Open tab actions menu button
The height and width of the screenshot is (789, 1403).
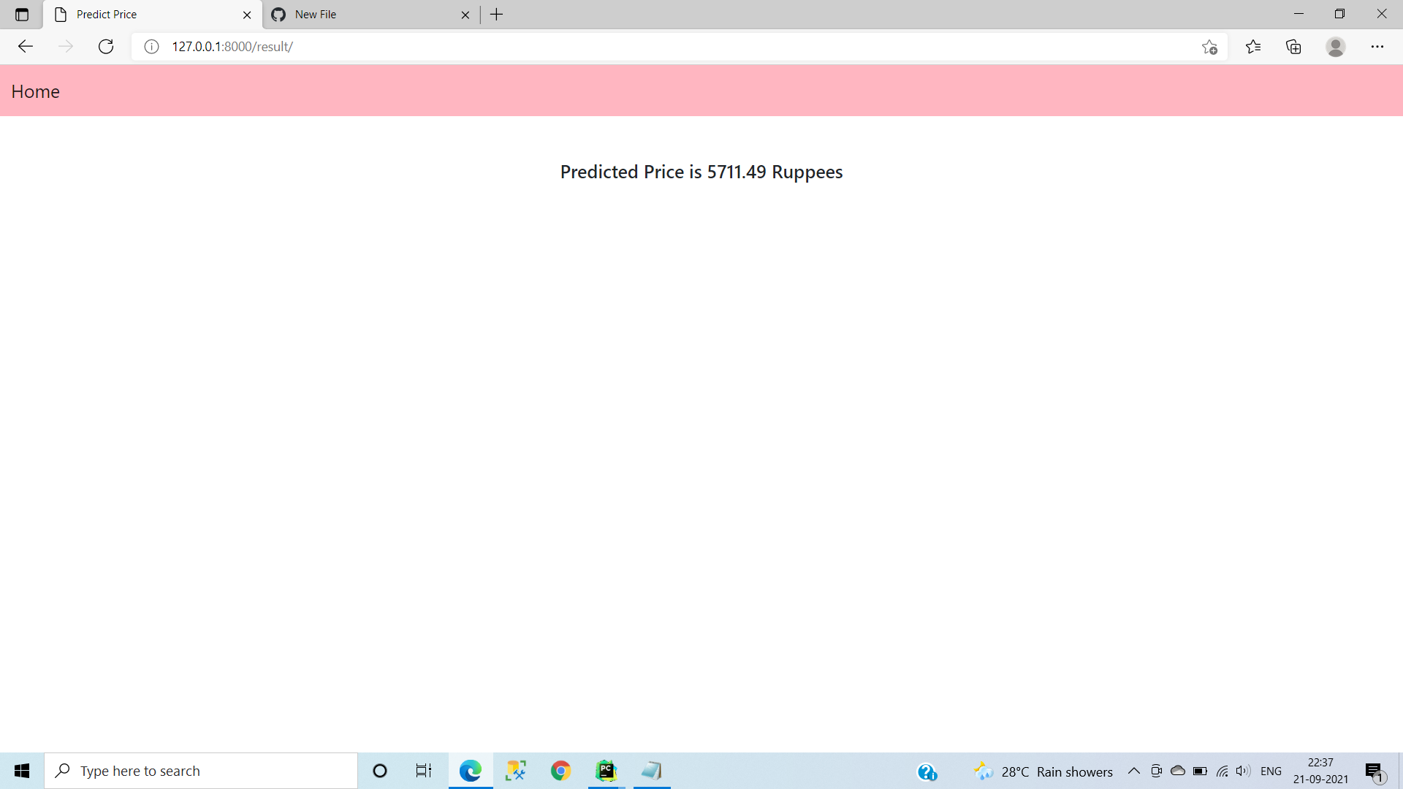(x=22, y=15)
